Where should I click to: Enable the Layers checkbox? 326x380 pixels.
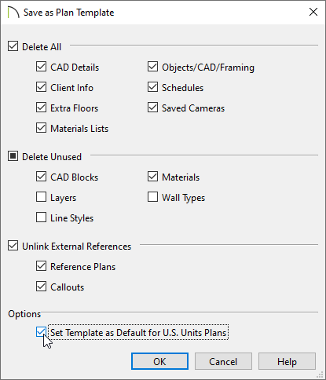tap(41, 197)
